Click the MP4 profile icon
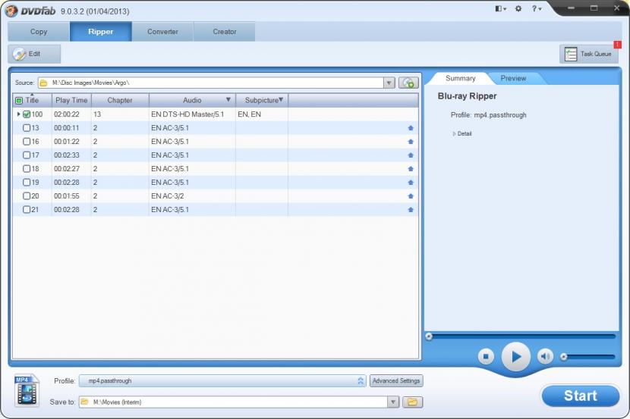The image size is (630, 419). point(27,390)
